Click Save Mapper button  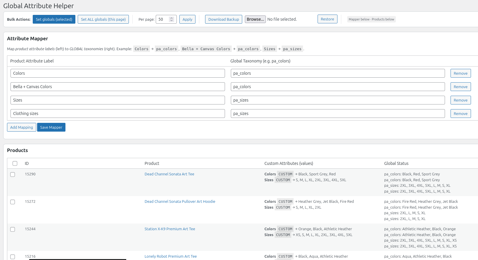(x=51, y=127)
